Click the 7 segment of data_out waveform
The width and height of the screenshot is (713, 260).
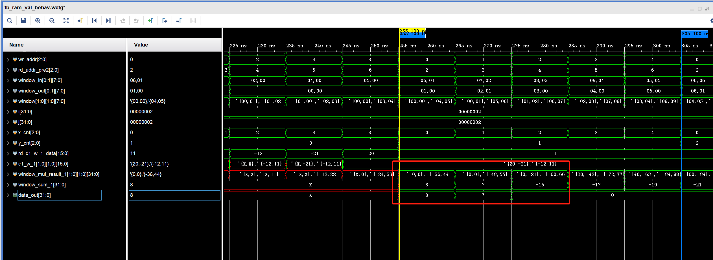483,195
